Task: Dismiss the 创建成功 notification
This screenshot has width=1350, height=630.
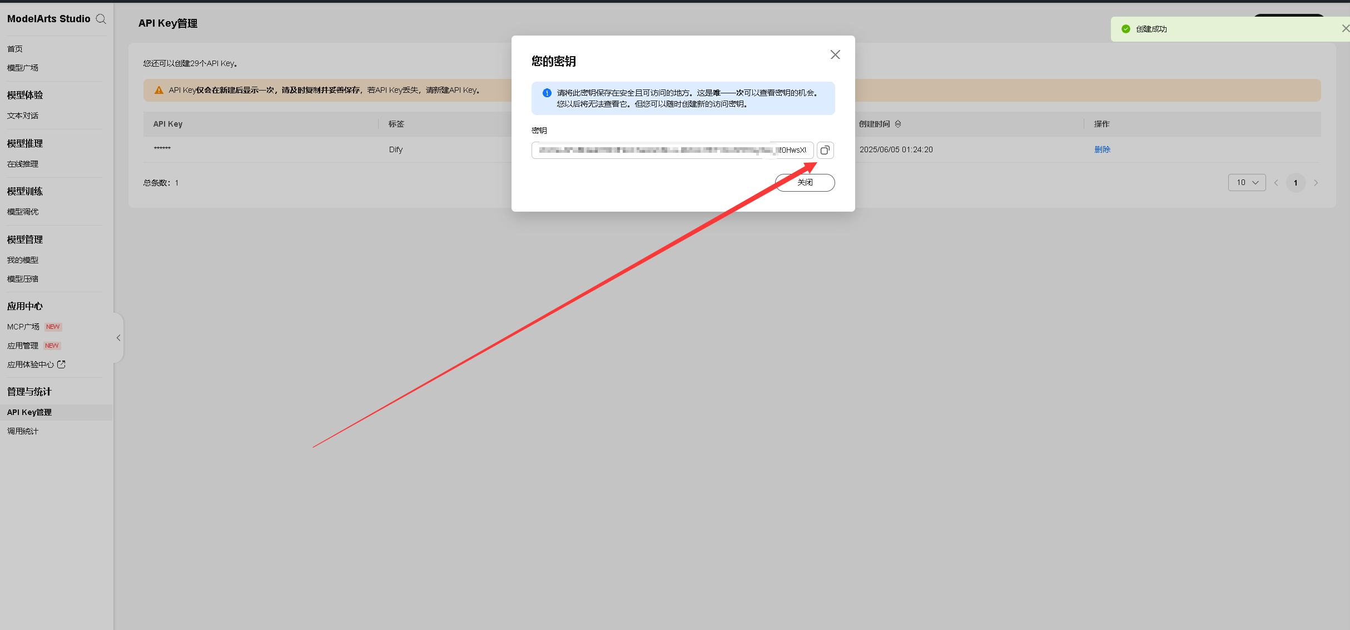Action: (1345, 28)
